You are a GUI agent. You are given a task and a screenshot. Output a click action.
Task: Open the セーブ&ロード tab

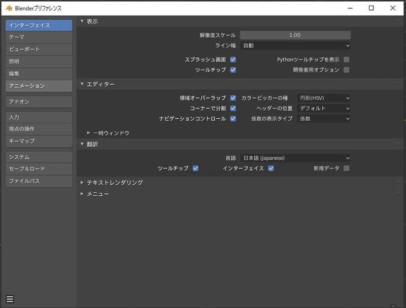(x=39, y=169)
